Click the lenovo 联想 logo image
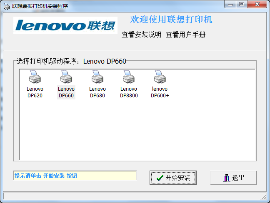 pos(65,25)
